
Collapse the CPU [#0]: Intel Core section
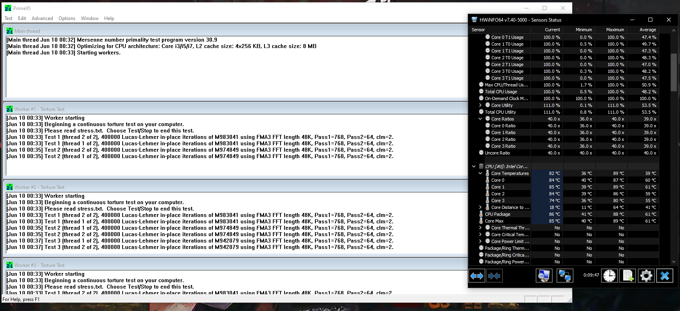point(474,167)
